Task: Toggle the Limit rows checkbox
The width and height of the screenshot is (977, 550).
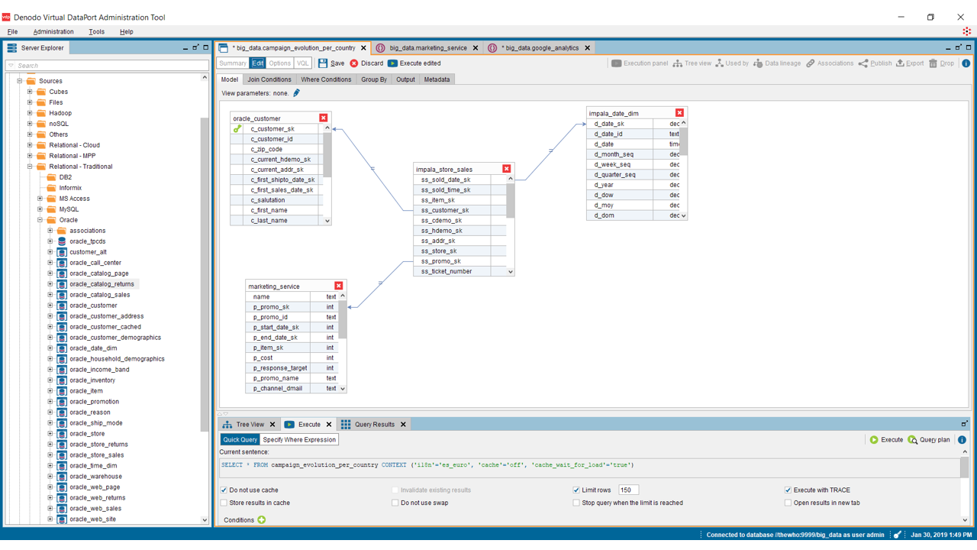Action: point(576,490)
